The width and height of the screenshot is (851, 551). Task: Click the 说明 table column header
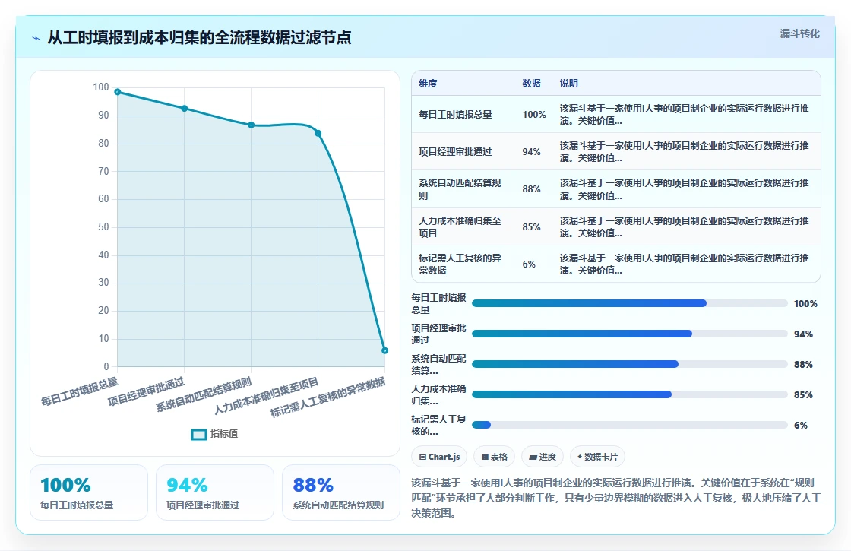click(x=569, y=84)
